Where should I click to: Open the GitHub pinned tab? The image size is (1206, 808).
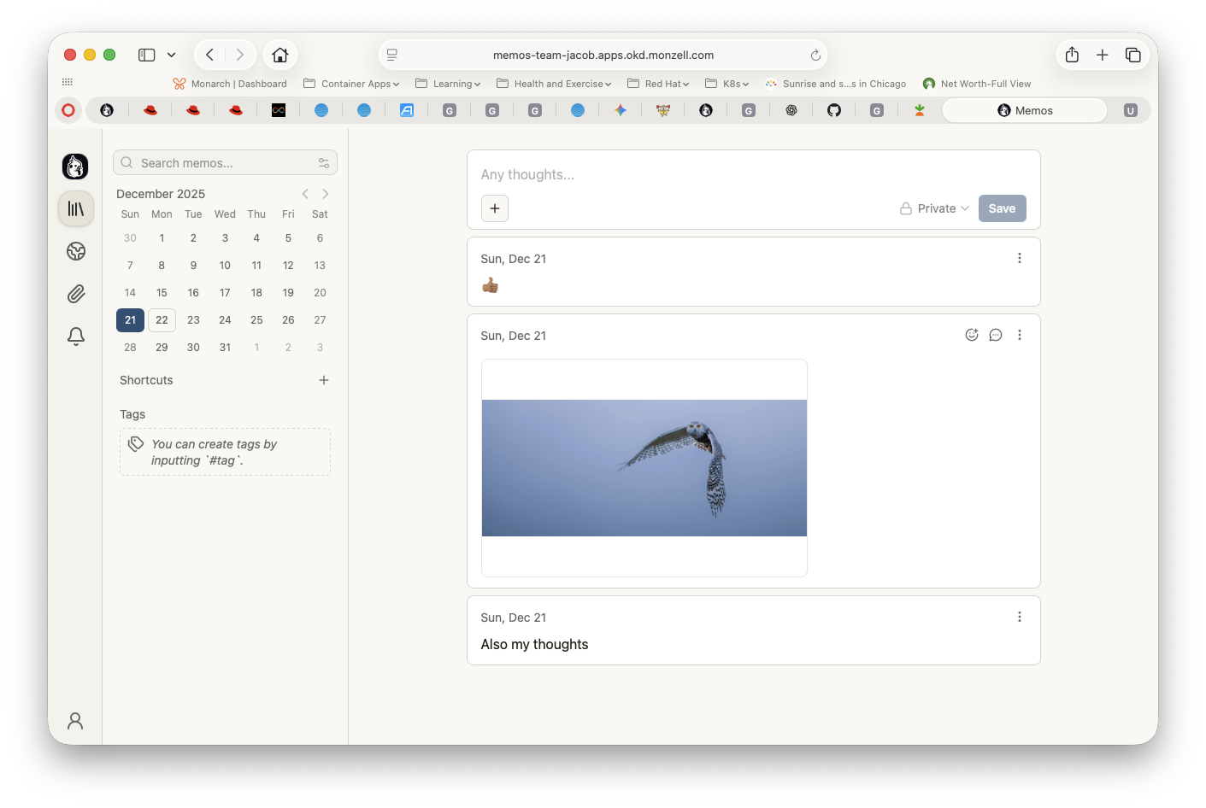(x=834, y=110)
